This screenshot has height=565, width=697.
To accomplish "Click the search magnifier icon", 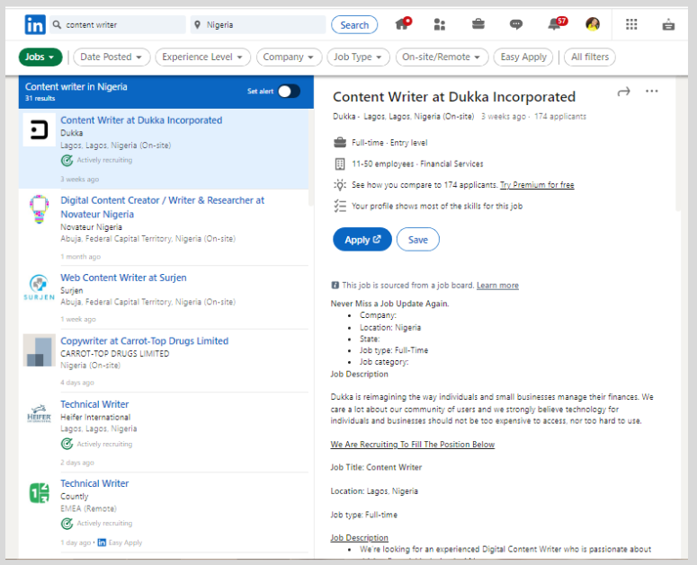I will point(57,25).
